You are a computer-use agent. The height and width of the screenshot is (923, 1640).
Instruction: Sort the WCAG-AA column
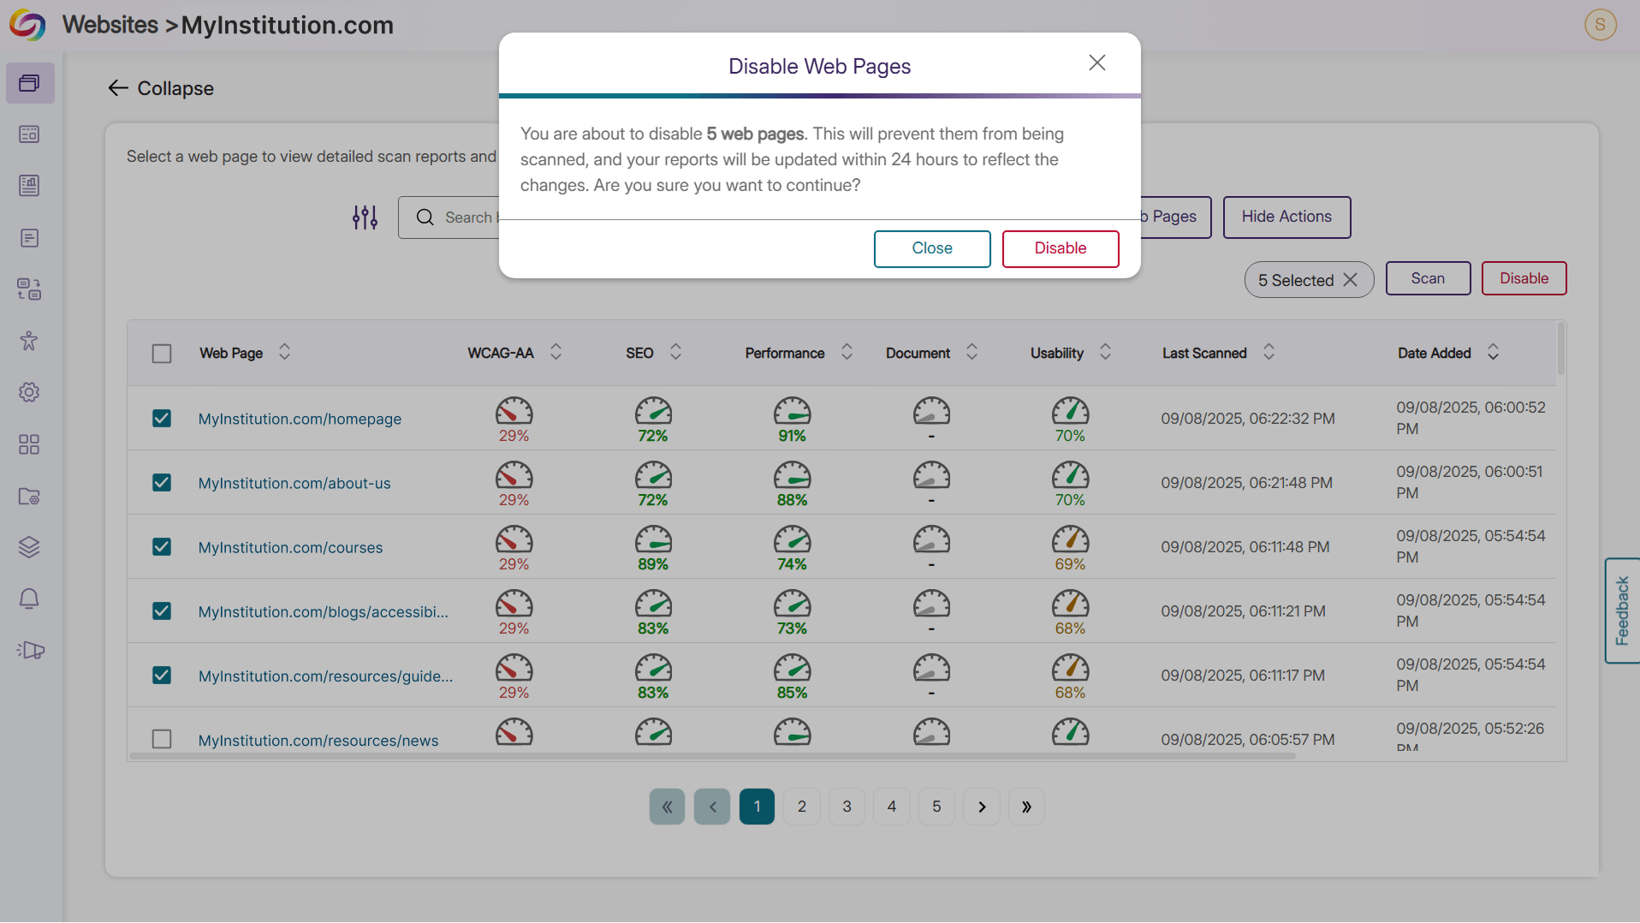click(x=556, y=352)
